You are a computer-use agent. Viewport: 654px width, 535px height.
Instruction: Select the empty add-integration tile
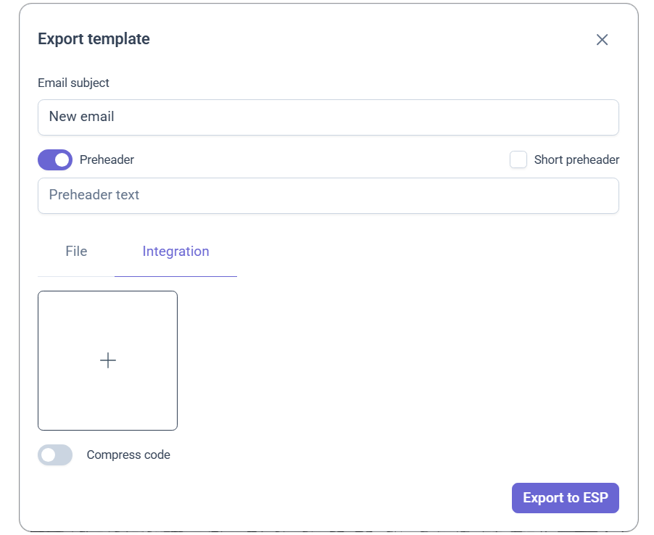(107, 361)
